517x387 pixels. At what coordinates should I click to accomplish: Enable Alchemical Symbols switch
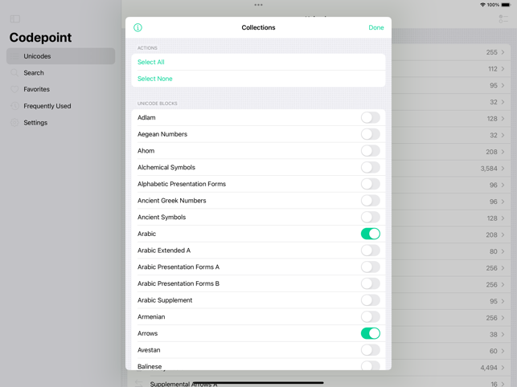371,167
